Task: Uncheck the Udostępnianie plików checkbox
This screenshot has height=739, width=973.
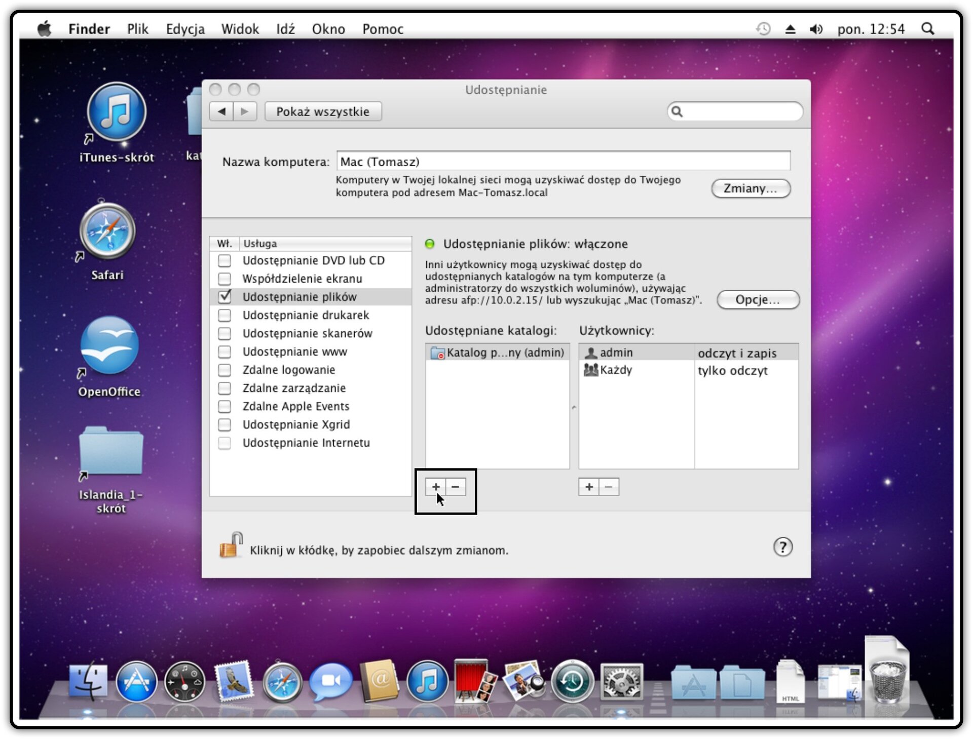Action: [224, 296]
